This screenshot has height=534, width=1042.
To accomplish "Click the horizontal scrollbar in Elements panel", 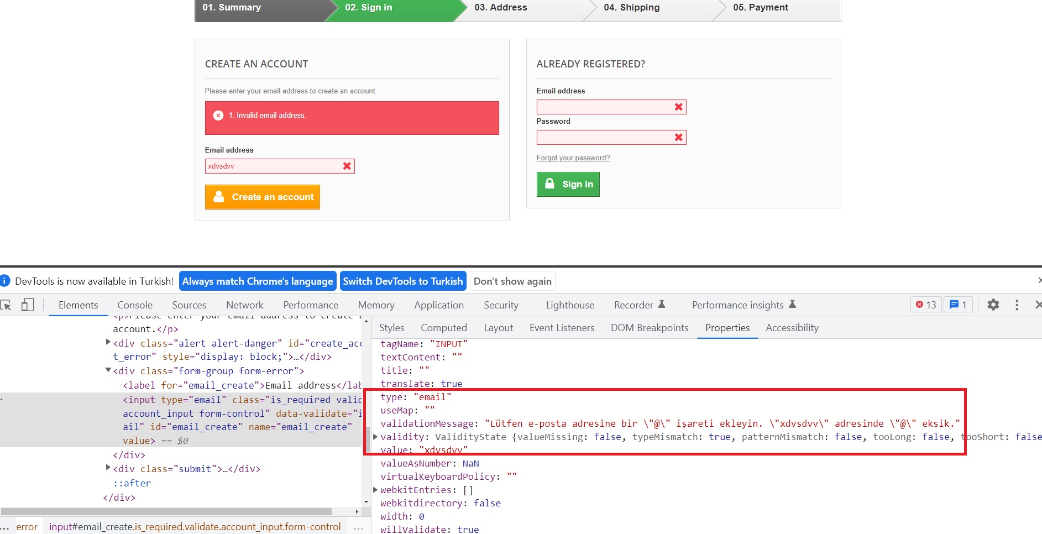I will (166, 512).
